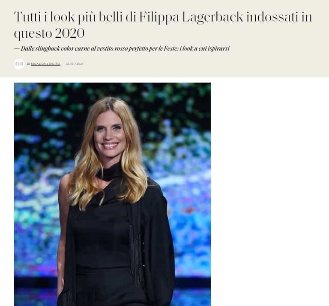Click the "DI" label before the author name

(x=29, y=64)
